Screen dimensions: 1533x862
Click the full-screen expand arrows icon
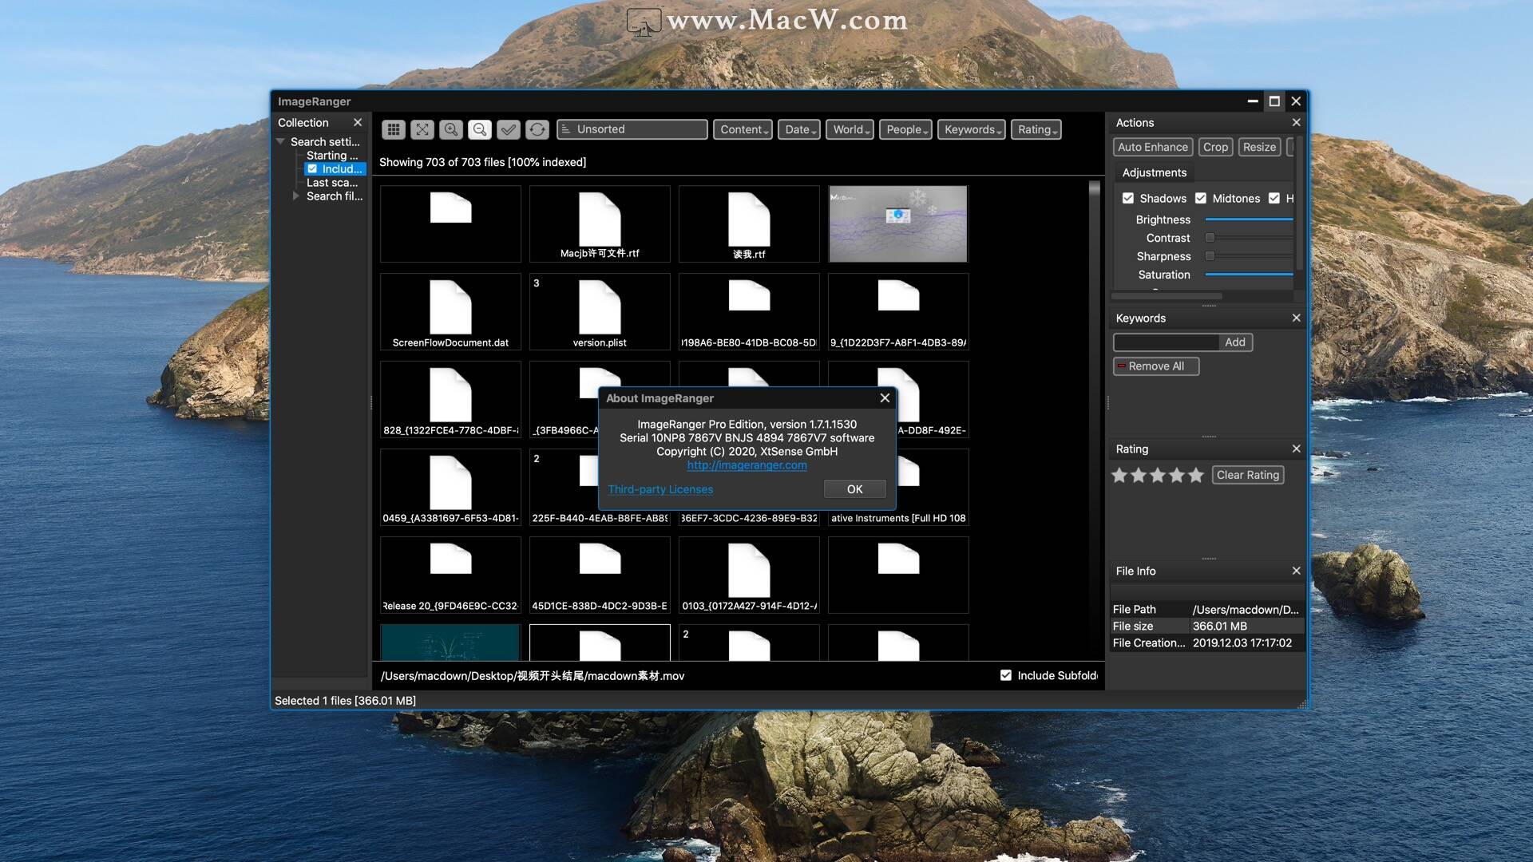click(x=422, y=129)
